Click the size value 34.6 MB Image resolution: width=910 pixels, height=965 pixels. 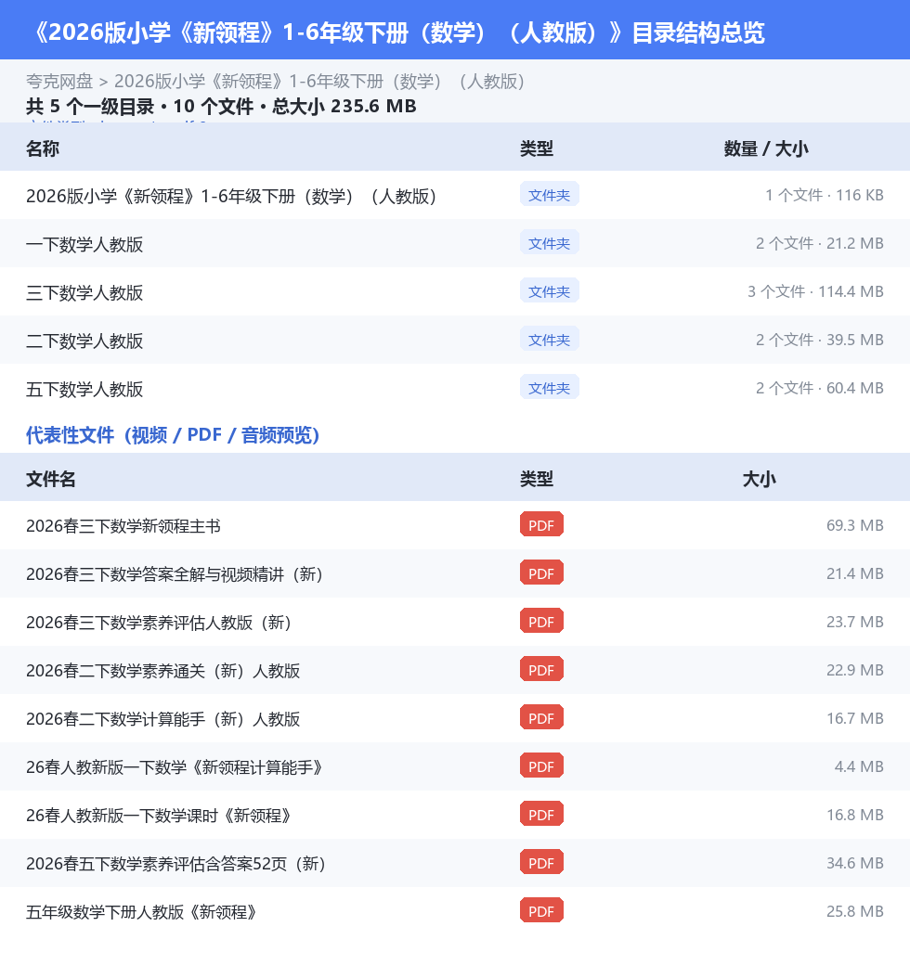[x=854, y=863]
